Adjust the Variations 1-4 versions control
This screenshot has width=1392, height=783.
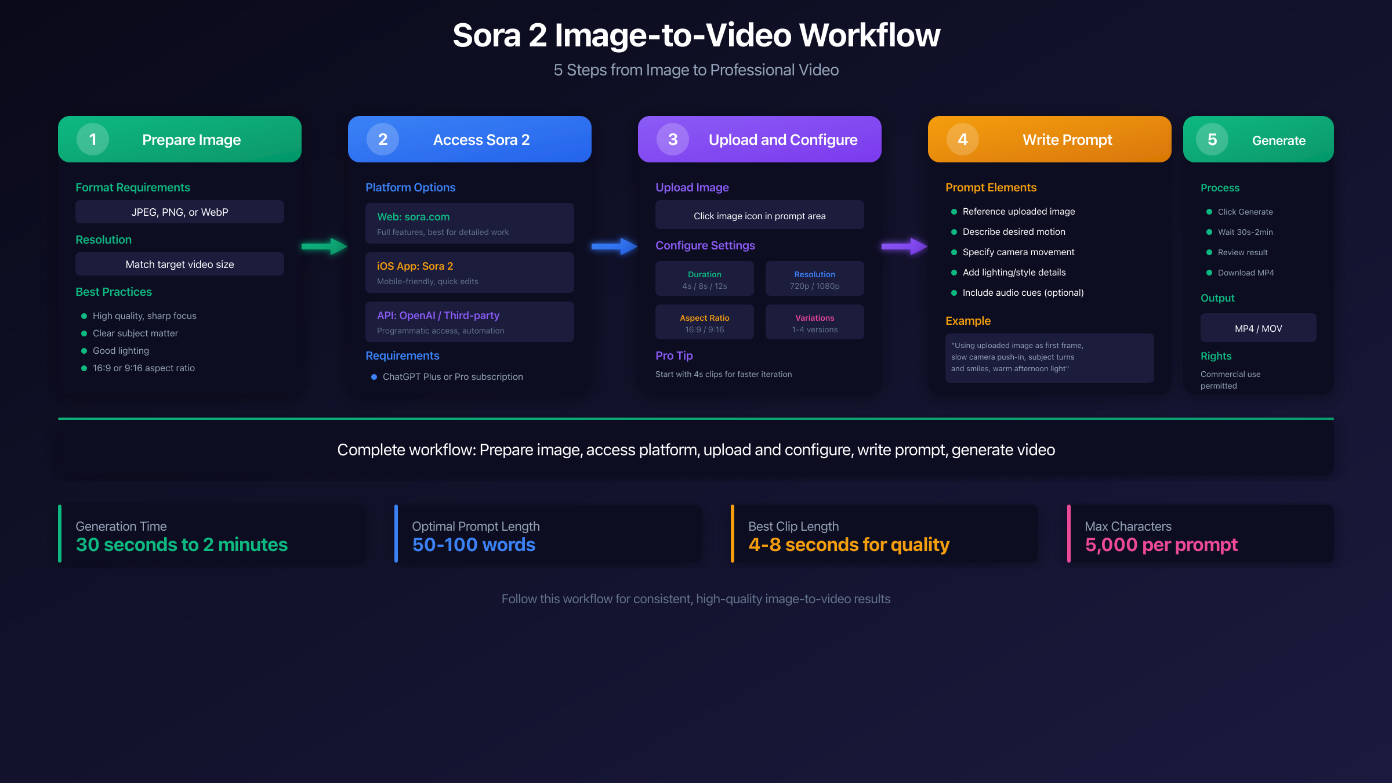click(814, 322)
